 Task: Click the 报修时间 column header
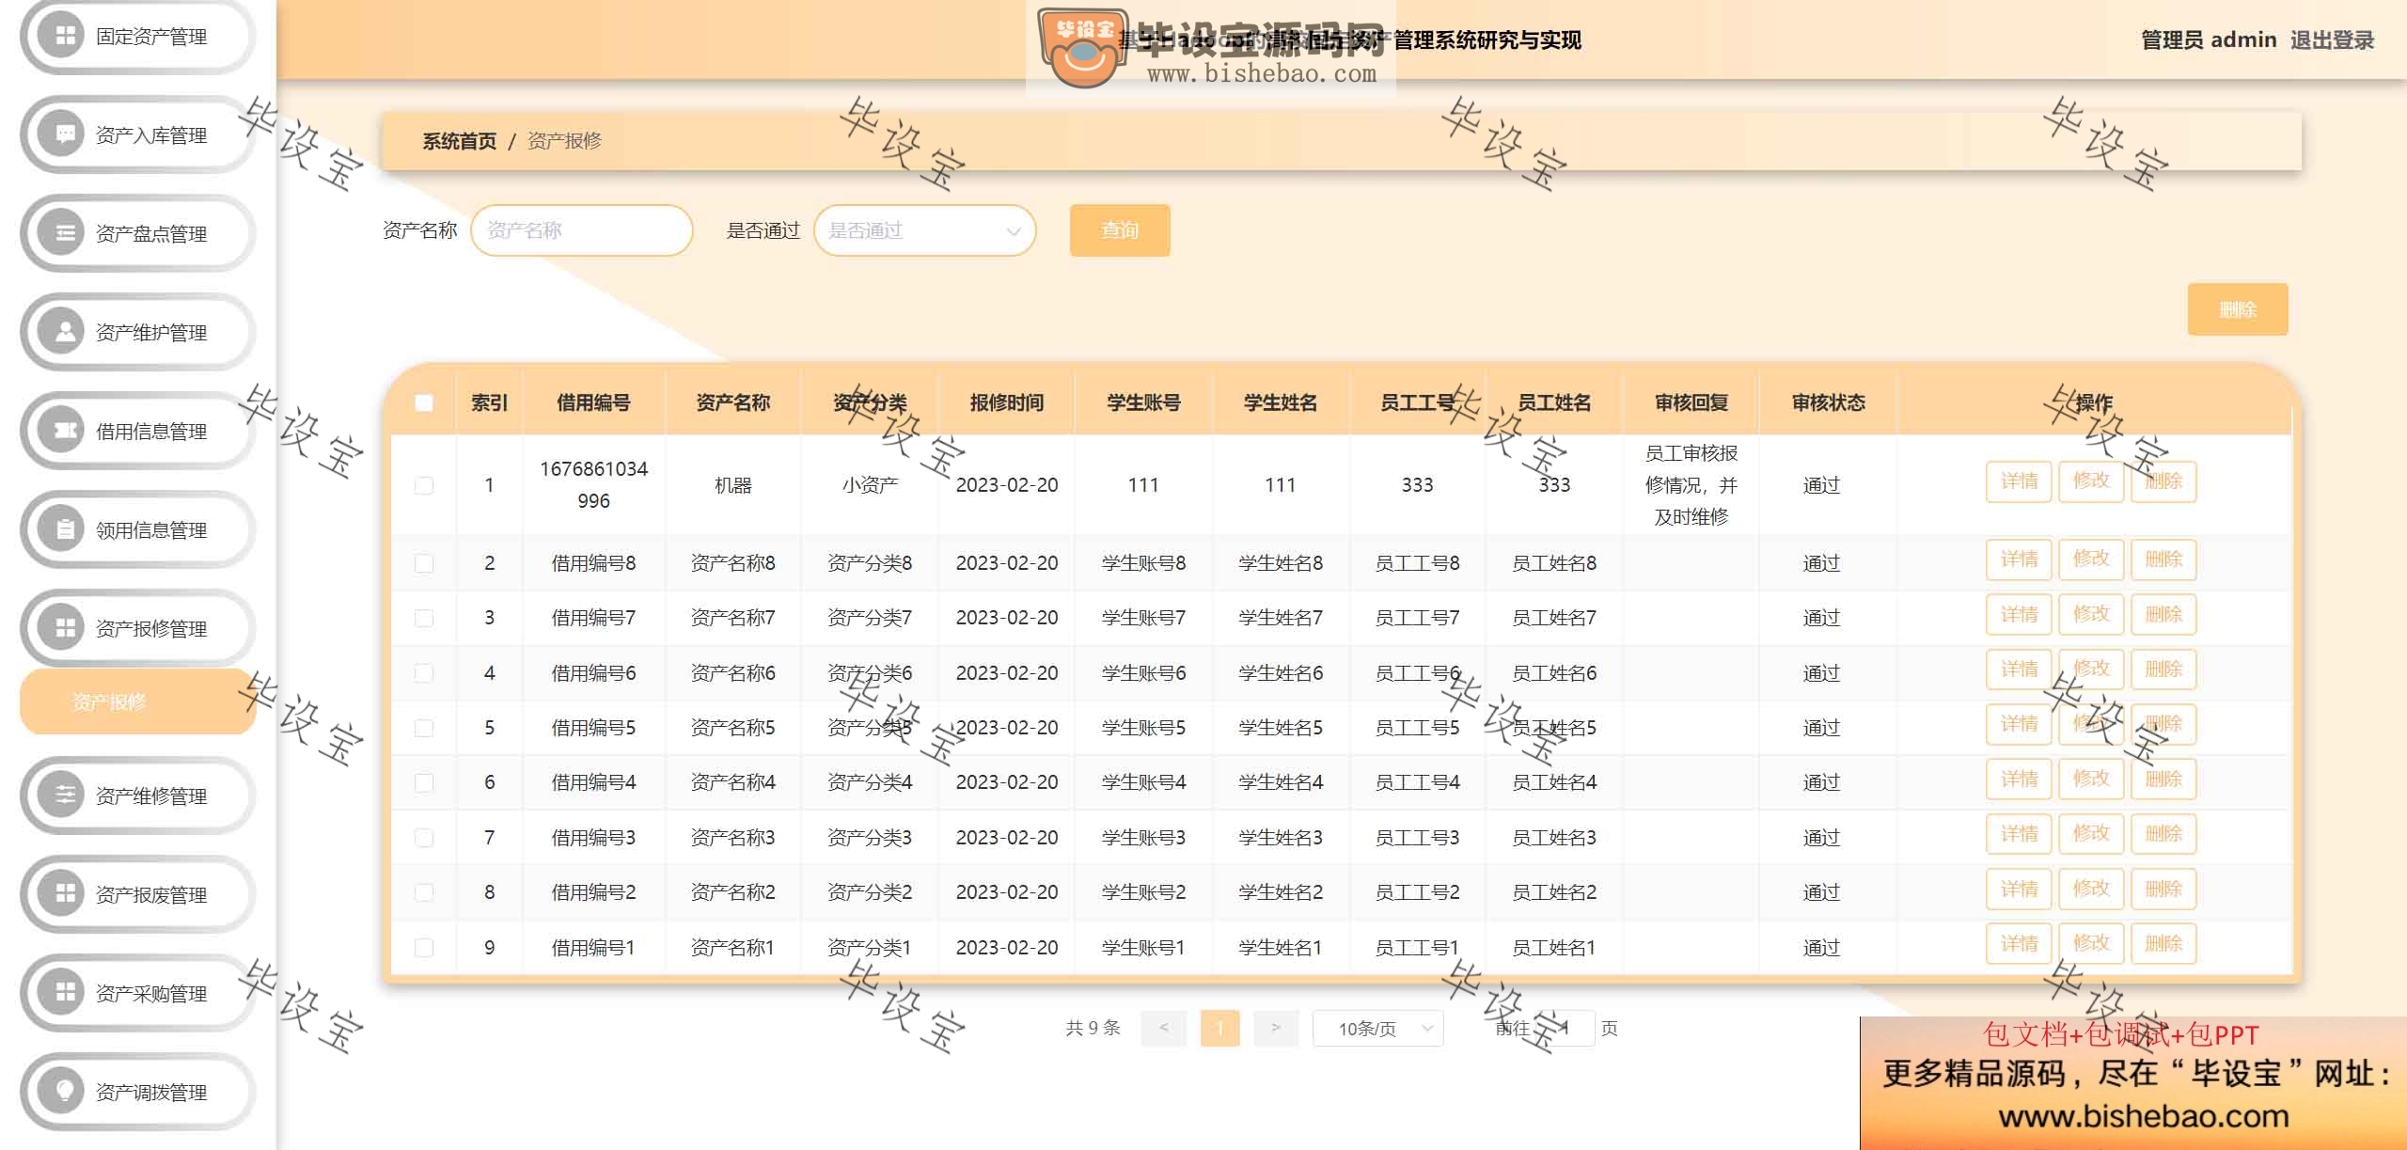coord(1007,402)
